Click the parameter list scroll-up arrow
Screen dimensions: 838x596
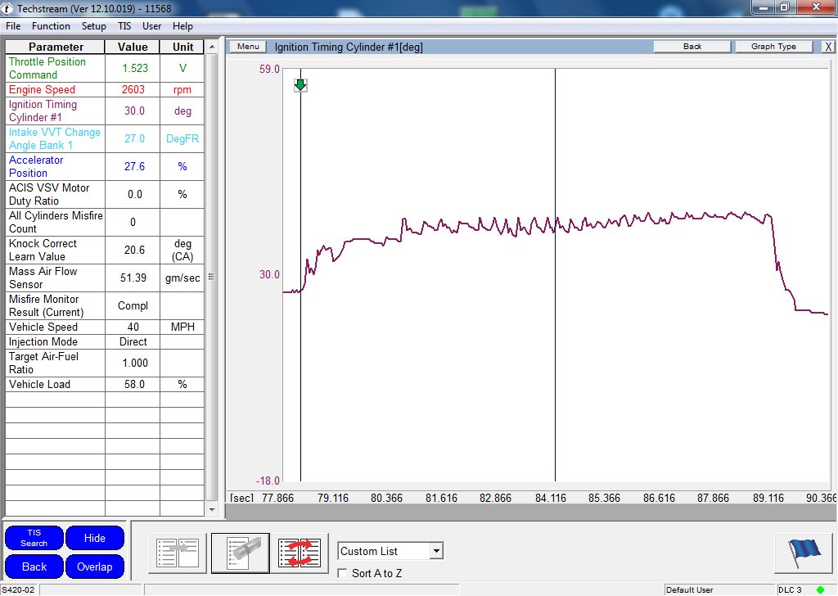coord(212,47)
